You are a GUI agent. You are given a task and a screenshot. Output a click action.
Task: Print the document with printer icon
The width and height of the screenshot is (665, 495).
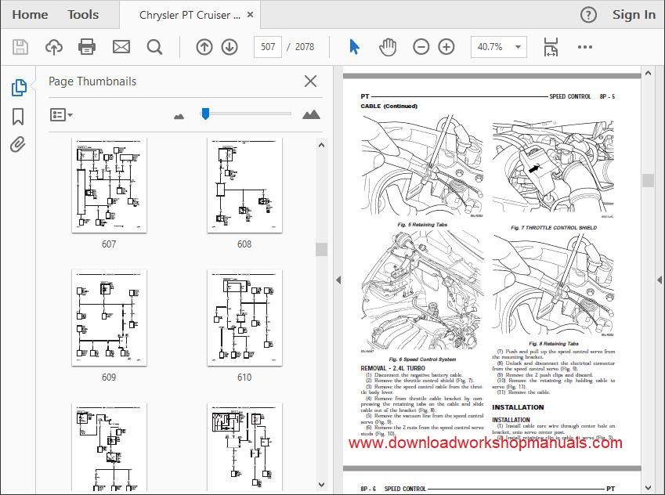pyautogui.click(x=87, y=47)
